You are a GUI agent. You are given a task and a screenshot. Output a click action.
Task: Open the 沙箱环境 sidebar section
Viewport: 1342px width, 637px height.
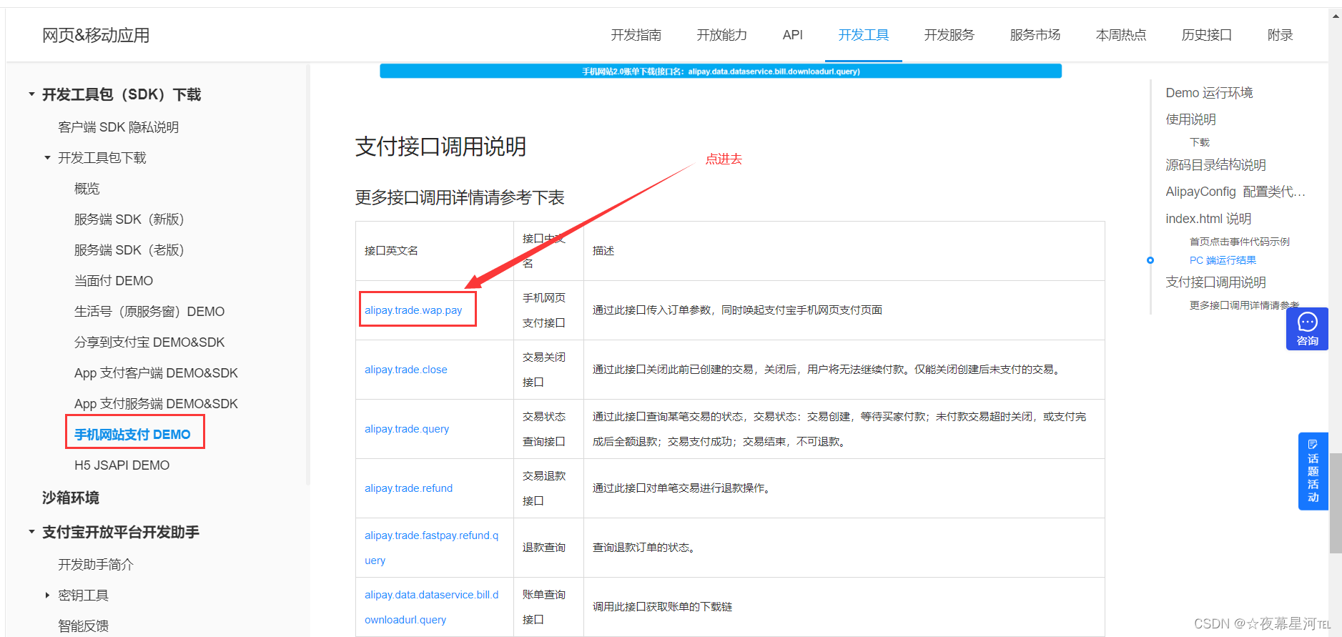70,498
